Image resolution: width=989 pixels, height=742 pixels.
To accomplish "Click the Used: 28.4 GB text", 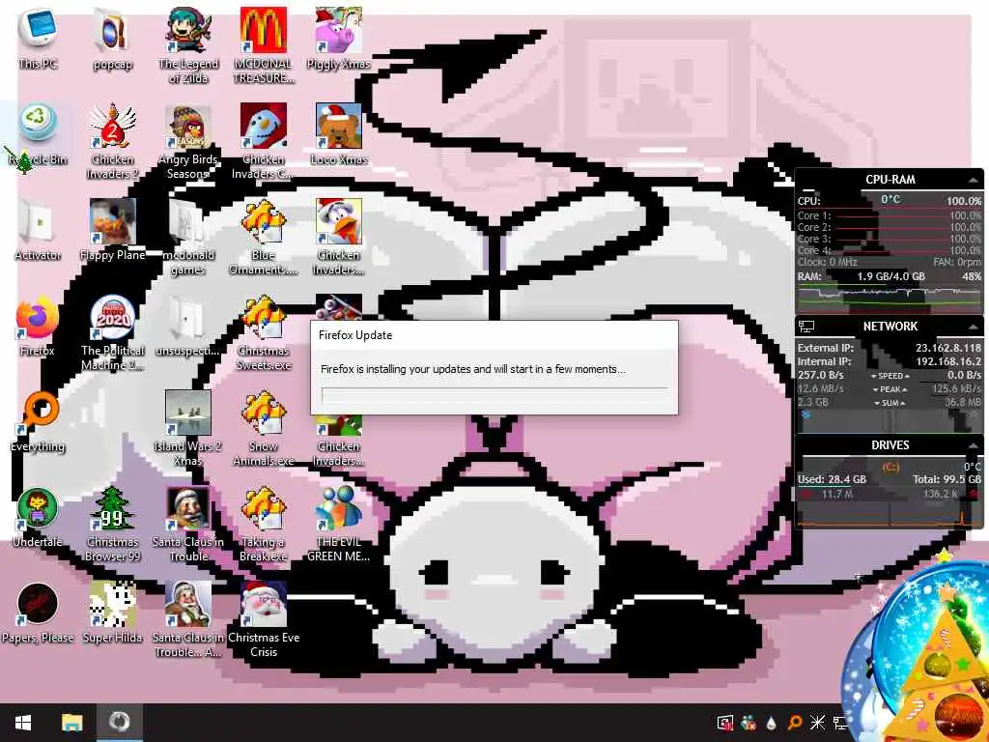I will click(x=832, y=479).
